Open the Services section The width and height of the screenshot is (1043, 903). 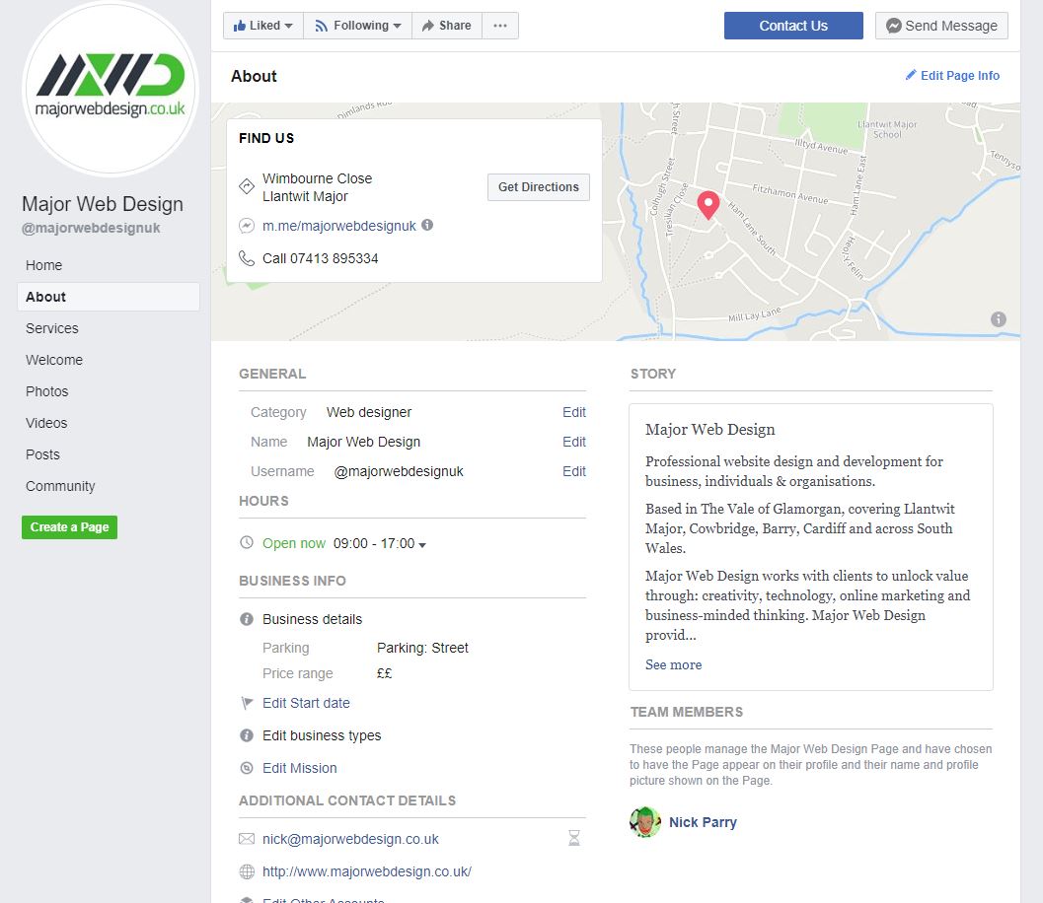click(52, 328)
